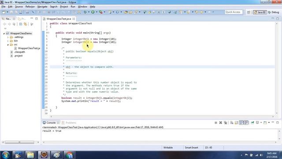Image resolution: width=282 pixels, height=159 pixels.
Task: Click the New Java Class icon
Action: pyautogui.click(x=117, y=12)
